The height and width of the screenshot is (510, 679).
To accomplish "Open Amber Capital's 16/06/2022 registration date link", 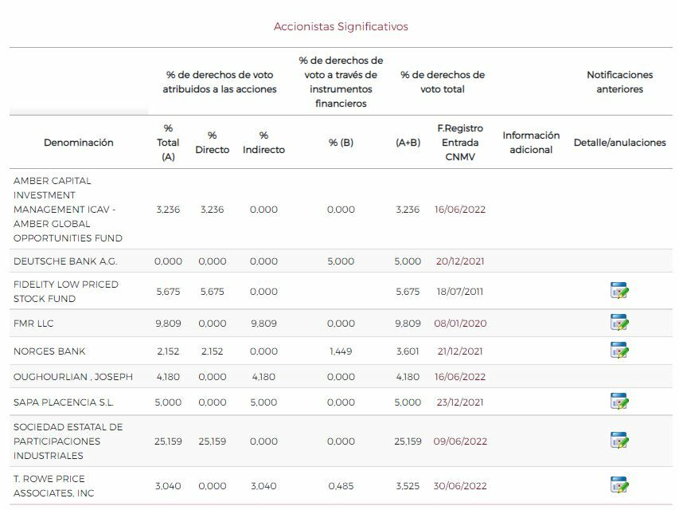I will (x=461, y=210).
